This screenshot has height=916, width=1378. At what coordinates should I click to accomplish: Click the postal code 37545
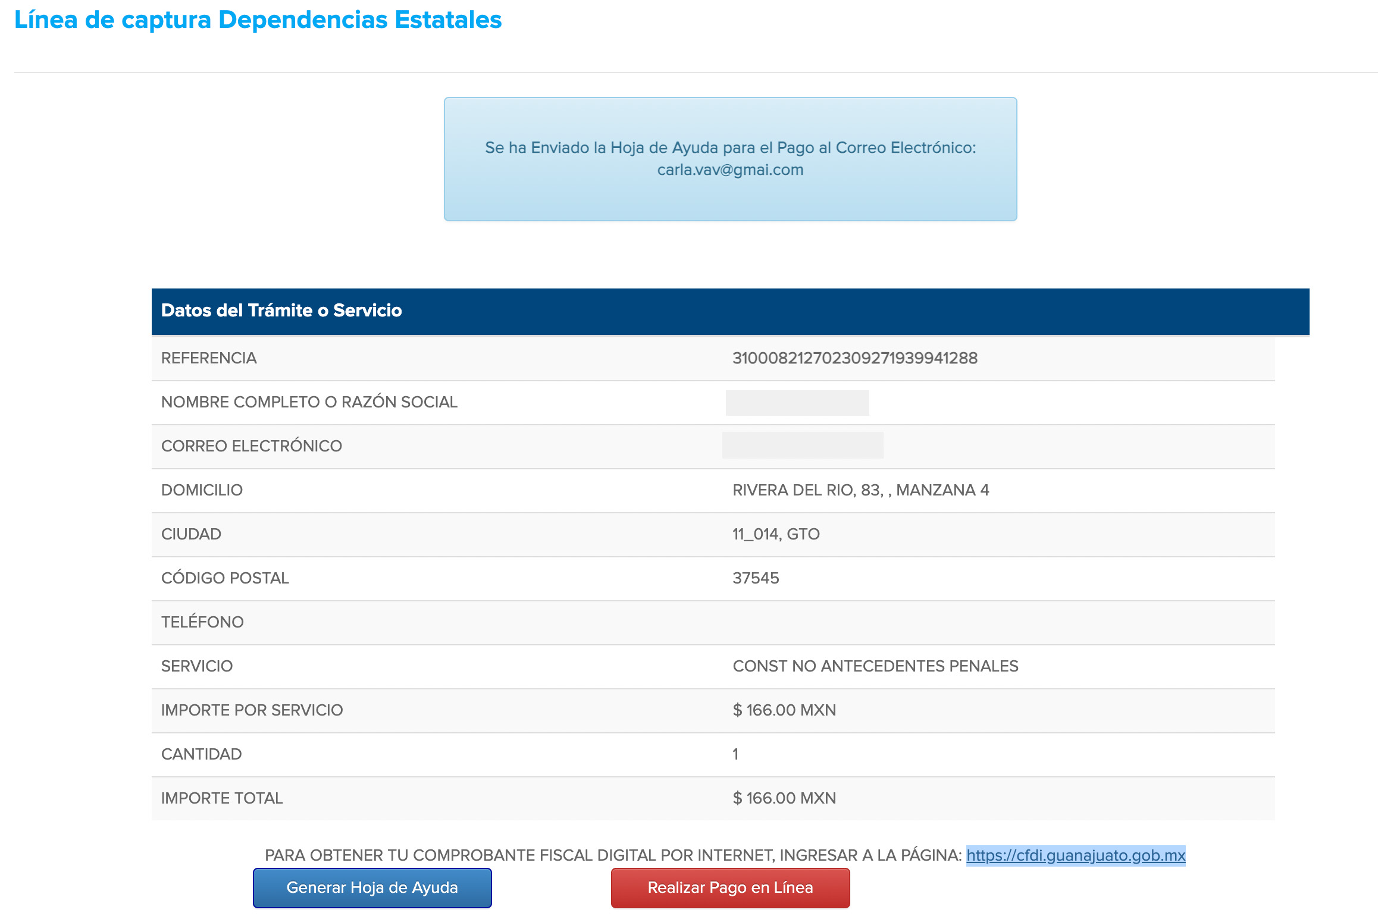pos(756,578)
